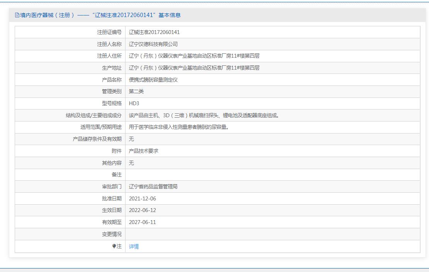The width and height of the screenshot is (429, 272).
Task: Select approval date 2021-12-06
Action: click(142, 198)
